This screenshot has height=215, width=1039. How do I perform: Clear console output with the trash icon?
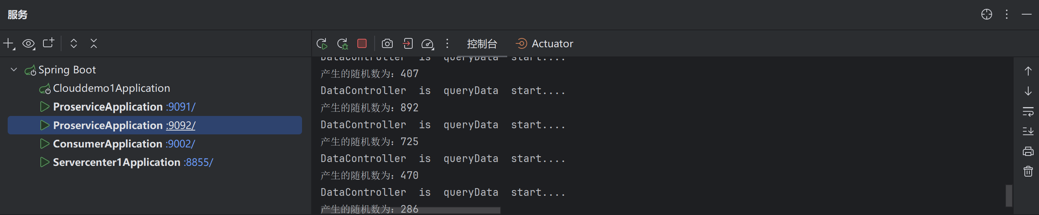point(1028,171)
